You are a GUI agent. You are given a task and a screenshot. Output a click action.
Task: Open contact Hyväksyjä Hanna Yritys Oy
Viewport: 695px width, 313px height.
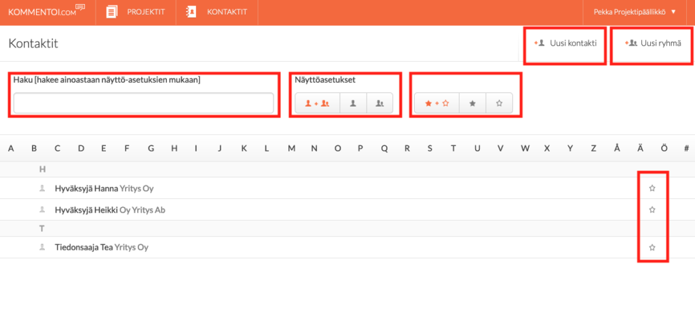click(x=104, y=189)
